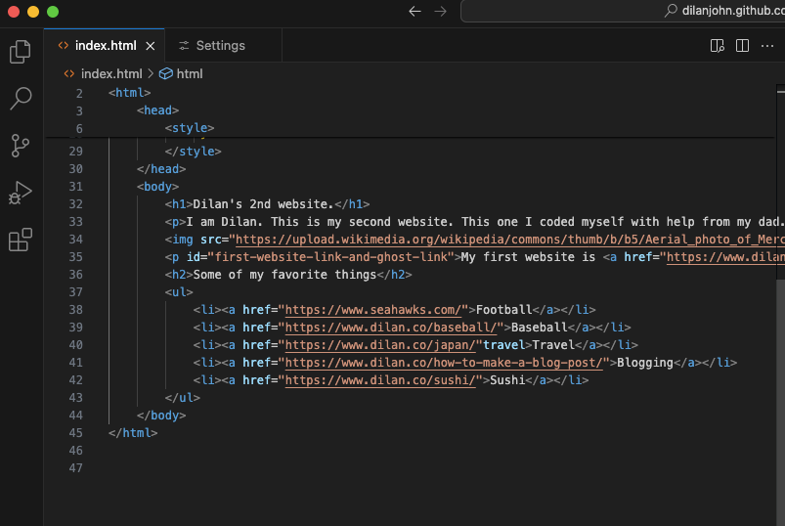Jump to the sticky <style> line
This screenshot has width=785, height=526.
(x=190, y=128)
